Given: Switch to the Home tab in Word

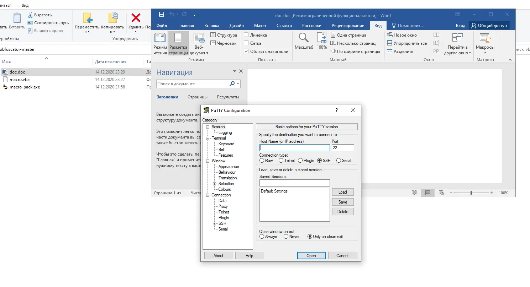Looking at the screenshot, I should click(x=186, y=26).
